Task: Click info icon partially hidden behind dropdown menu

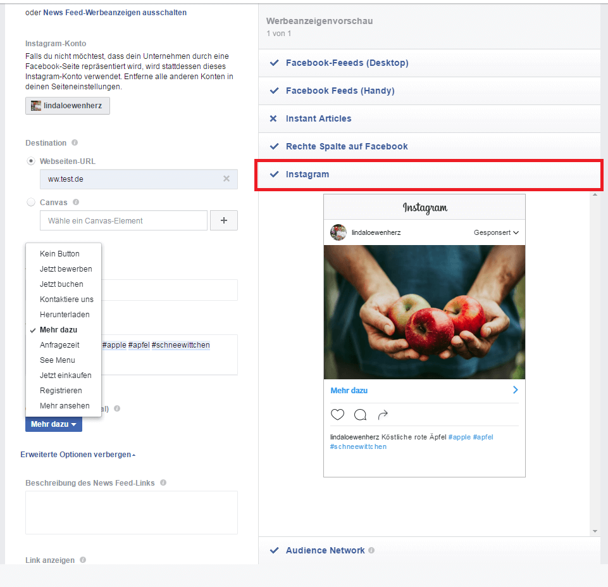Action: click(117, 408)
